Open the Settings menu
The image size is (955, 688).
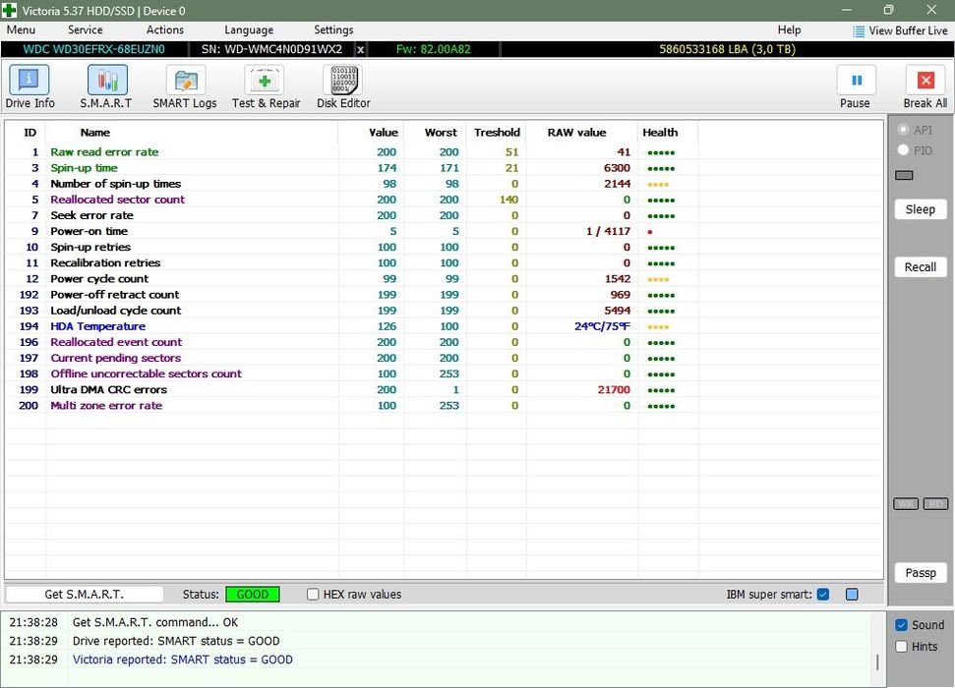[333, 29]
